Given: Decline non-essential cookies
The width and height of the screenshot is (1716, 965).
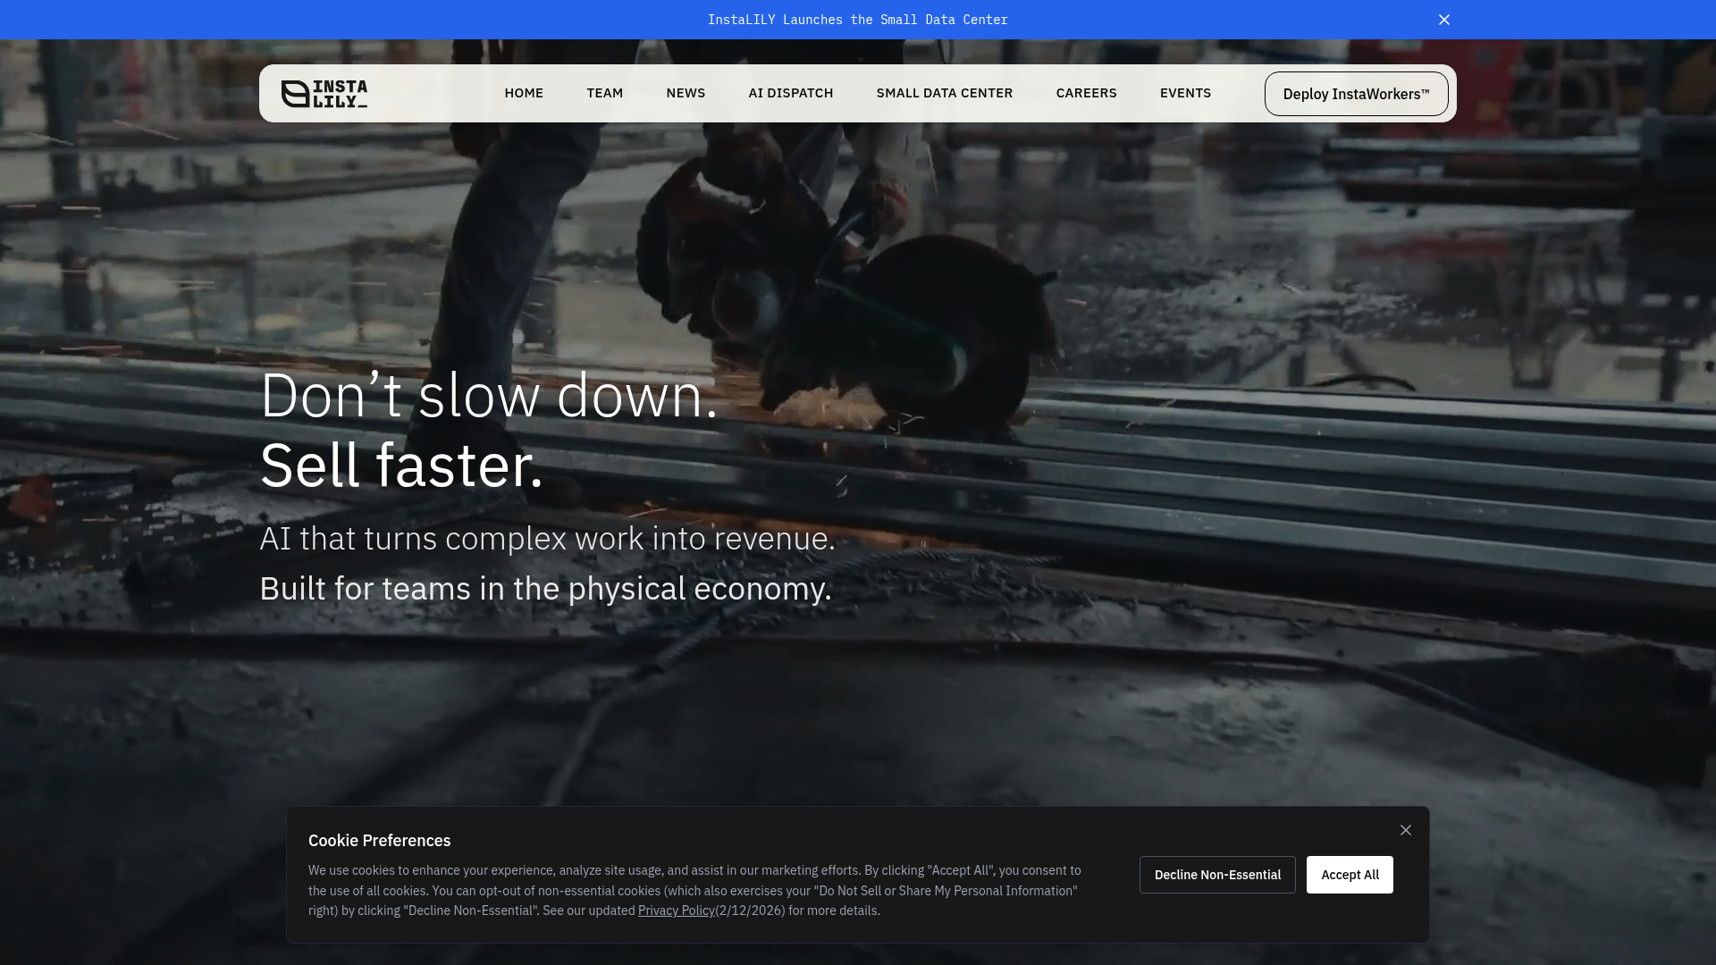Looking at the screenshot, I should click(1217, 875).
